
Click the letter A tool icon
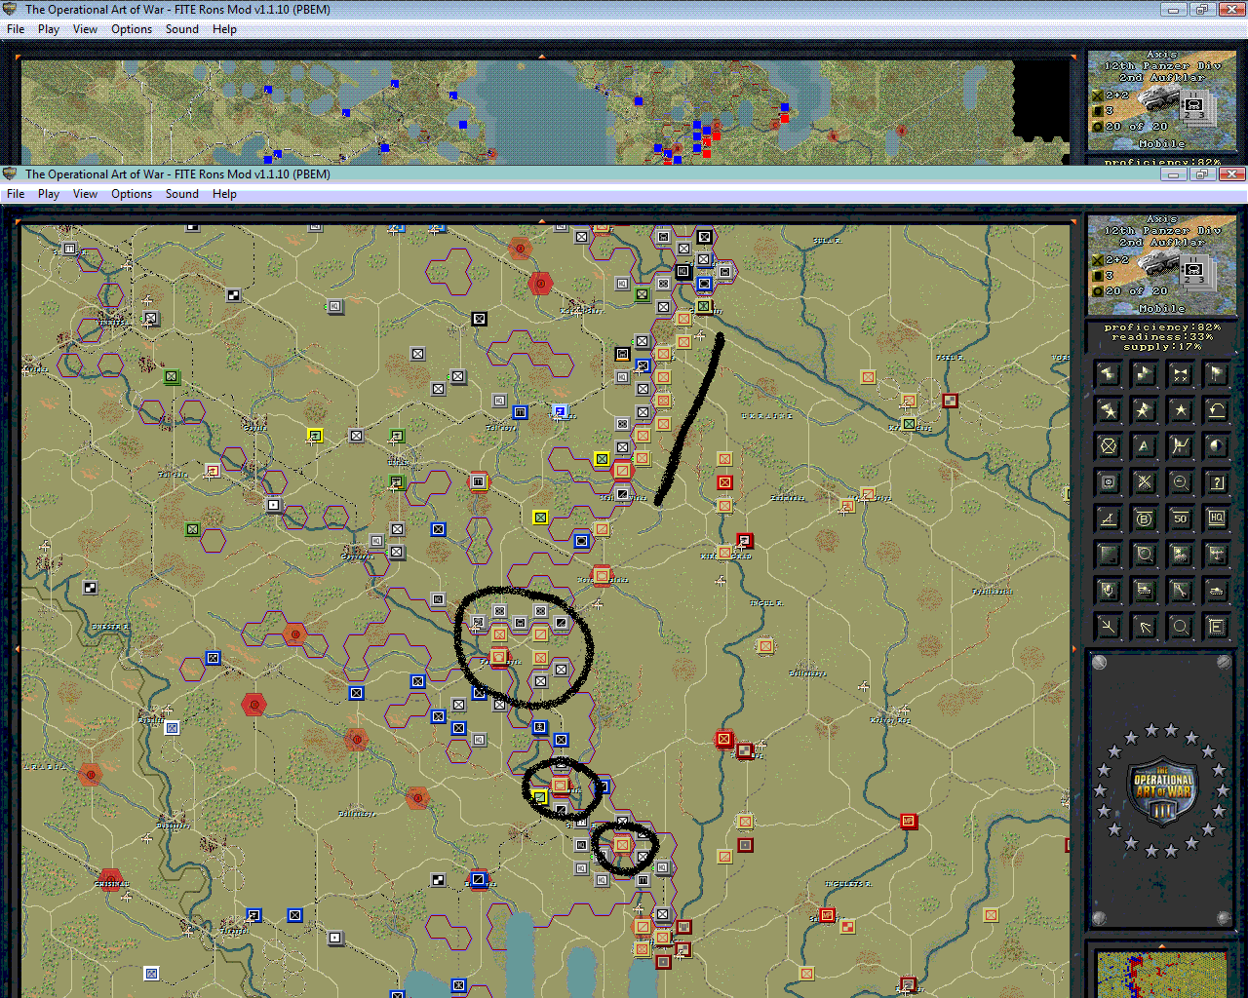[x=1145, y=446]
